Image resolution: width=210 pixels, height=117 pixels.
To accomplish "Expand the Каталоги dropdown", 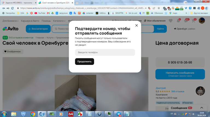I will [x=59, y=21].
